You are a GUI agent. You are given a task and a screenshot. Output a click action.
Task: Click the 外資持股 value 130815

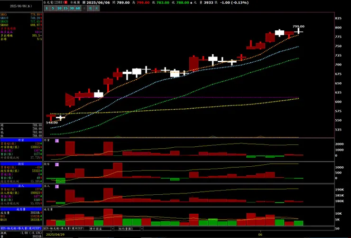pyautogui.click(x=36, y=147)
